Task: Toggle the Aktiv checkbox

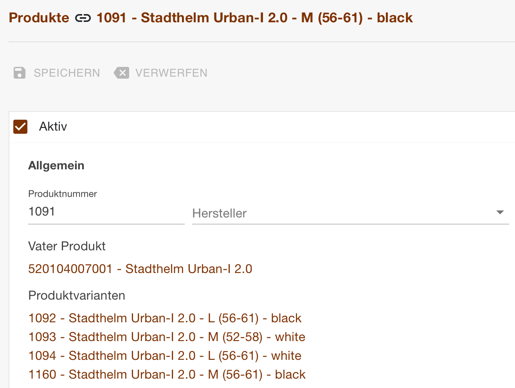Action: [20, 126]
